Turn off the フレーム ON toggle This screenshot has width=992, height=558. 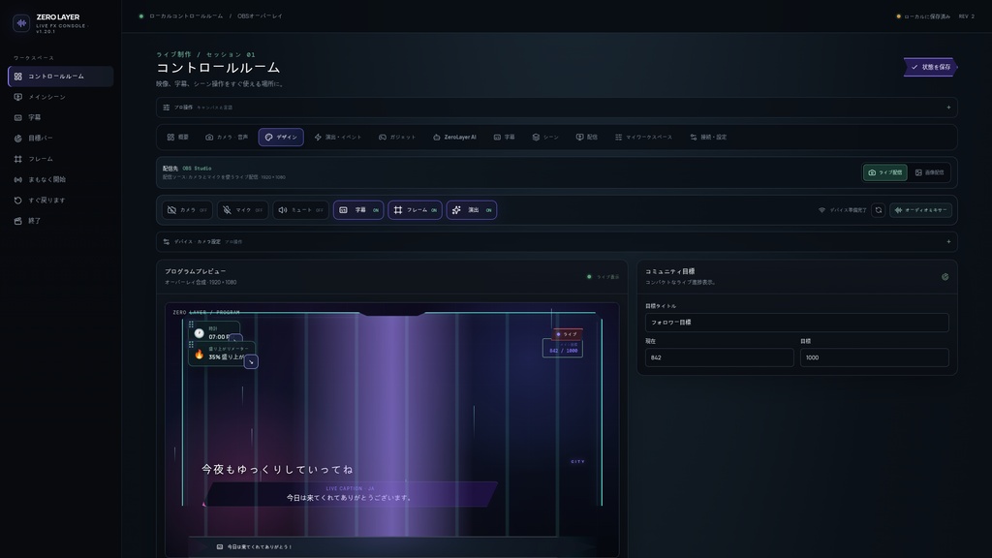tap(415, 210)
